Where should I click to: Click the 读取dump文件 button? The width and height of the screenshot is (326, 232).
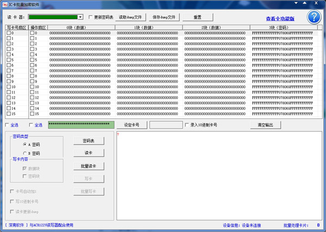(130, 17)
